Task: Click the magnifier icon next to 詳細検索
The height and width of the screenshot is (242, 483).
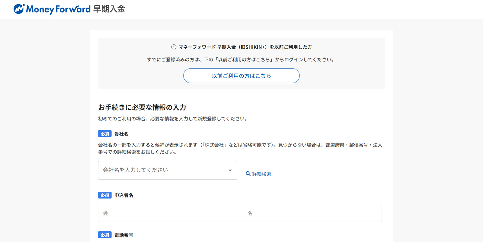Action: [x=248, y=174]
